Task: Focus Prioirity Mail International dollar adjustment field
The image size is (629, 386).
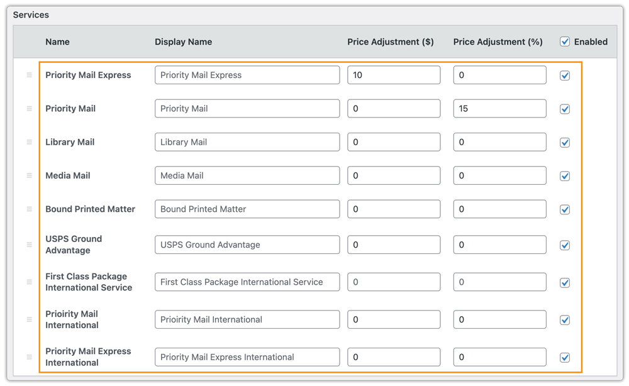Action: (394, 319)
